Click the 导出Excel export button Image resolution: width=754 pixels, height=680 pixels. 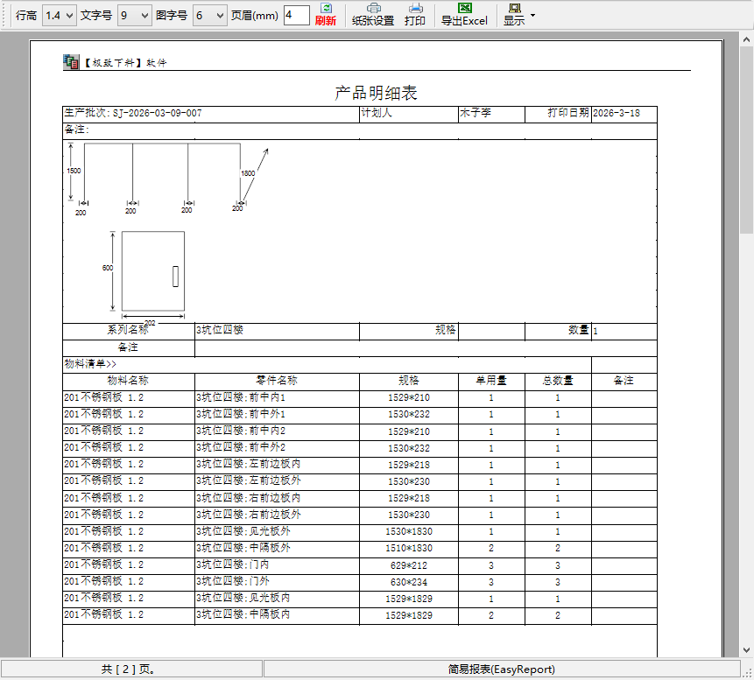tap(464, 14)
